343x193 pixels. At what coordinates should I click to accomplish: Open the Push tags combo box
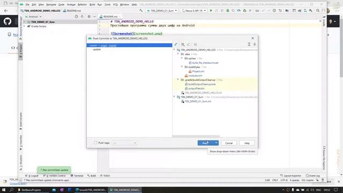pyautogui.click(x=124, y=143)
